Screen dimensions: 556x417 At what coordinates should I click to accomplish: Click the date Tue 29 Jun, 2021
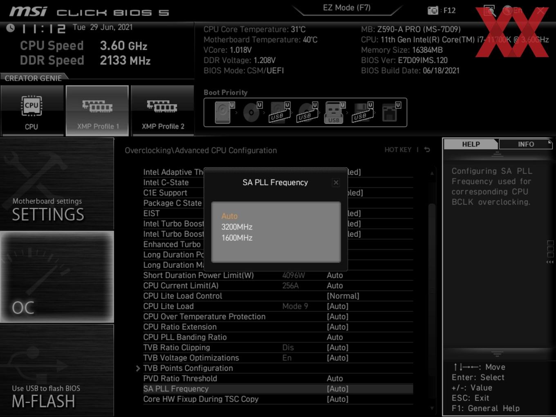(103, 27)
